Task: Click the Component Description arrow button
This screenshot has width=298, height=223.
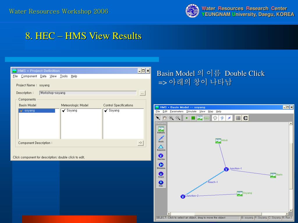Action: coord(140,143)
